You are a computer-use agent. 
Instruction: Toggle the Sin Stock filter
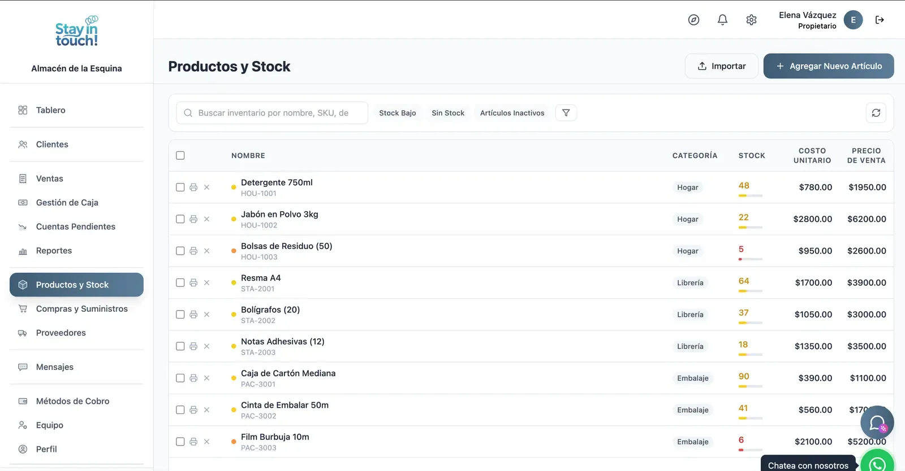[x=448, y=113]
